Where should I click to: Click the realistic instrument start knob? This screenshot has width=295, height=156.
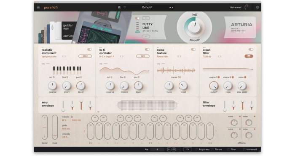tap(67, 86)
